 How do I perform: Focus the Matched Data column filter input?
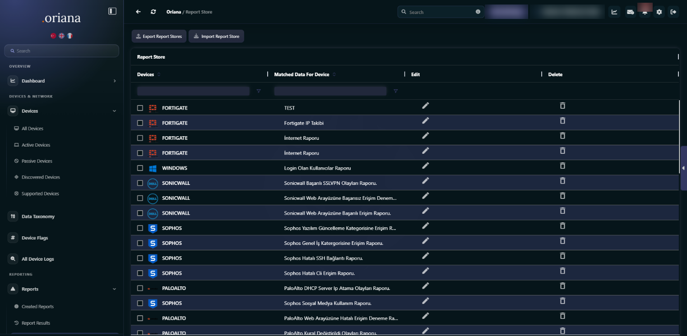[x=330, y=91]
